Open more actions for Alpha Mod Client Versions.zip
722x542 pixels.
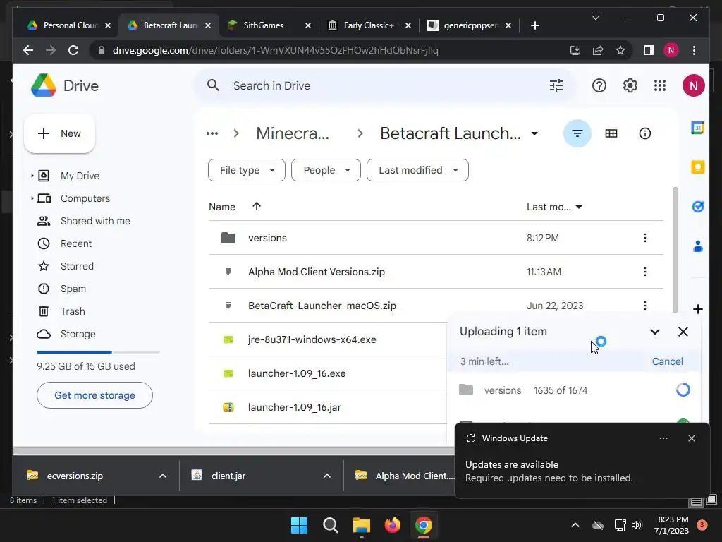click(x=644, y=272)
